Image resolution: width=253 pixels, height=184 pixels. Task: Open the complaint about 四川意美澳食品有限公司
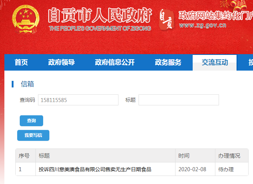coord(95,169)
